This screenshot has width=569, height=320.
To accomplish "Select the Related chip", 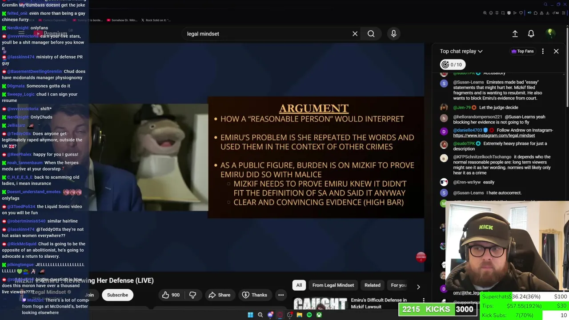I will click(x=373, y=285).
